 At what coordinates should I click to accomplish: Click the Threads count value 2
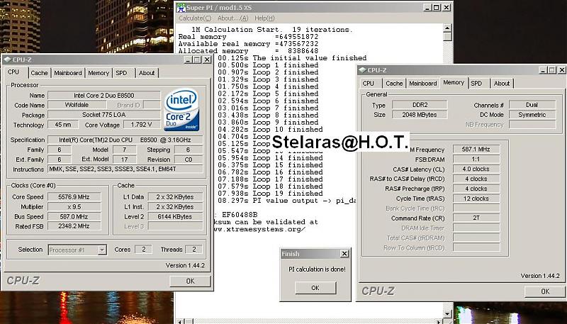[193, 249]
